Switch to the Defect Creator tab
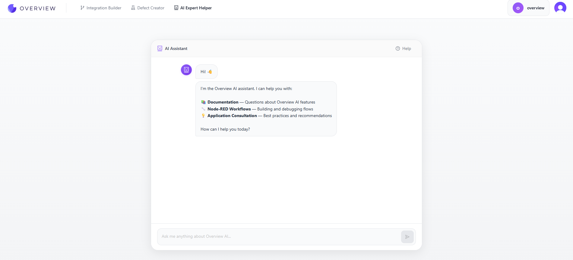The image size is (573, 260). click(151, 8)
